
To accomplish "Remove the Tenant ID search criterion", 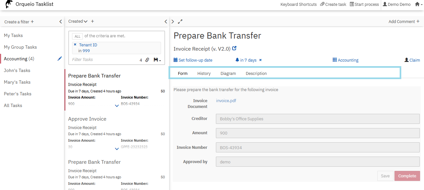I will pos(75,45).
